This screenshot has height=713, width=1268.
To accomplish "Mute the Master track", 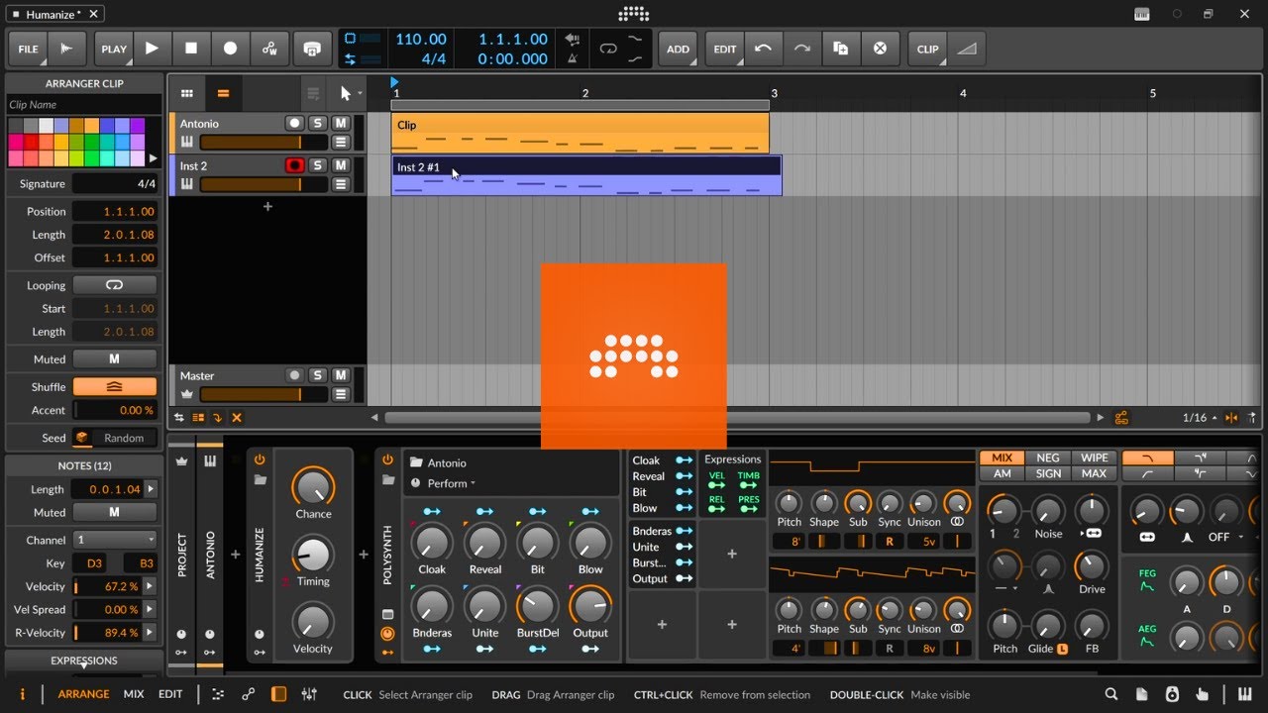I will click(341, 375).
